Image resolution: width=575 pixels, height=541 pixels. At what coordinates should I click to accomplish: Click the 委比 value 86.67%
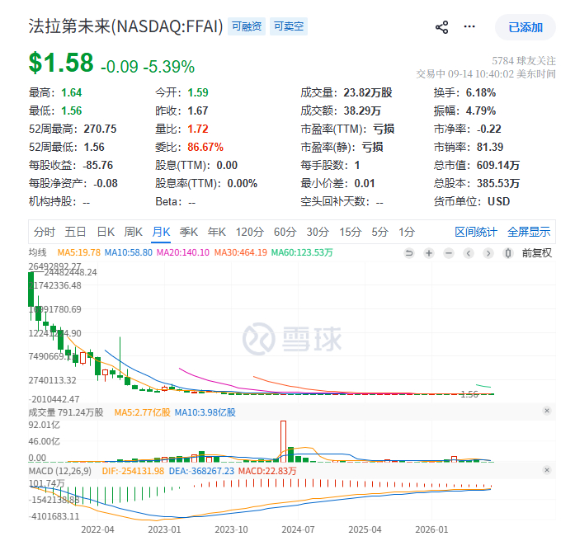click(205, 148)
